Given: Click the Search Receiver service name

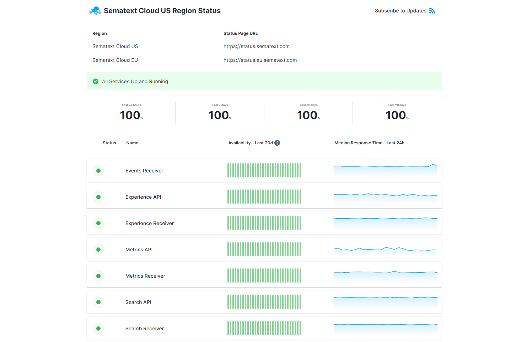Looking at the screenshot, I should click(145, 328).
